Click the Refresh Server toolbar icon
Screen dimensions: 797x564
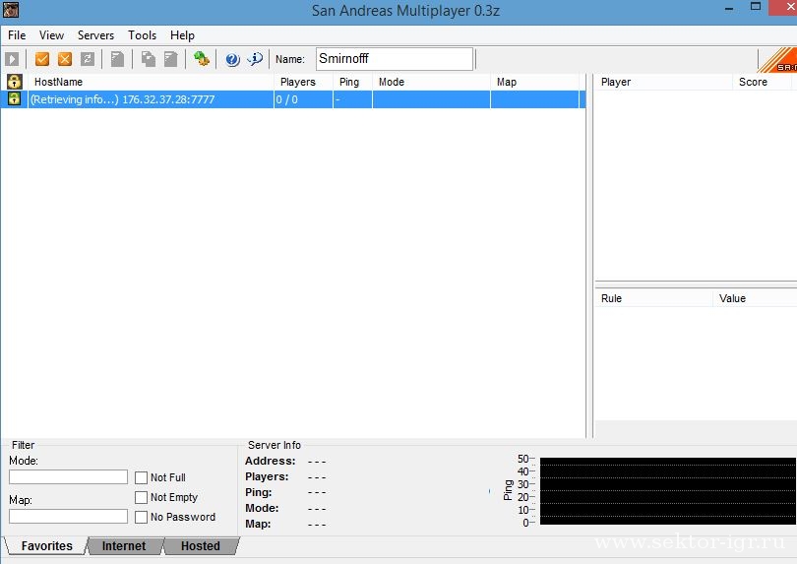coord(88,59)
